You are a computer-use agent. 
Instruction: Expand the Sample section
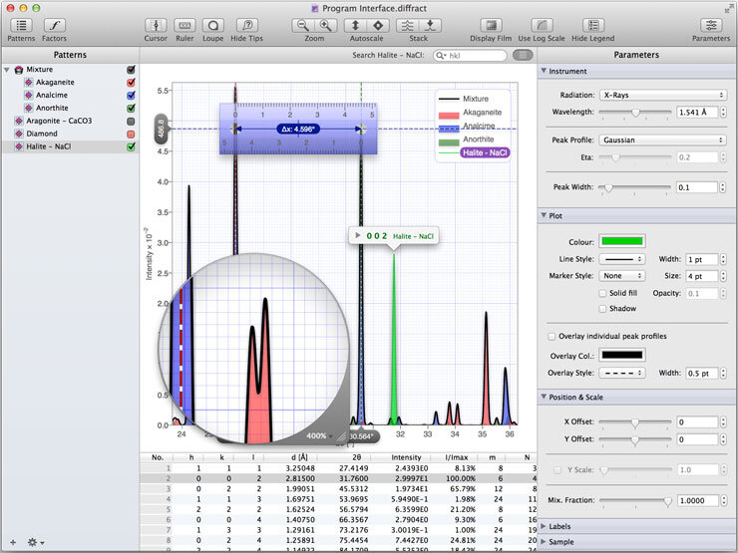tap(544, 542)
